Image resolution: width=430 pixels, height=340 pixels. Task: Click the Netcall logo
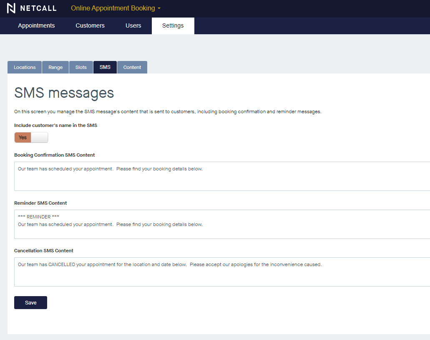32,8
